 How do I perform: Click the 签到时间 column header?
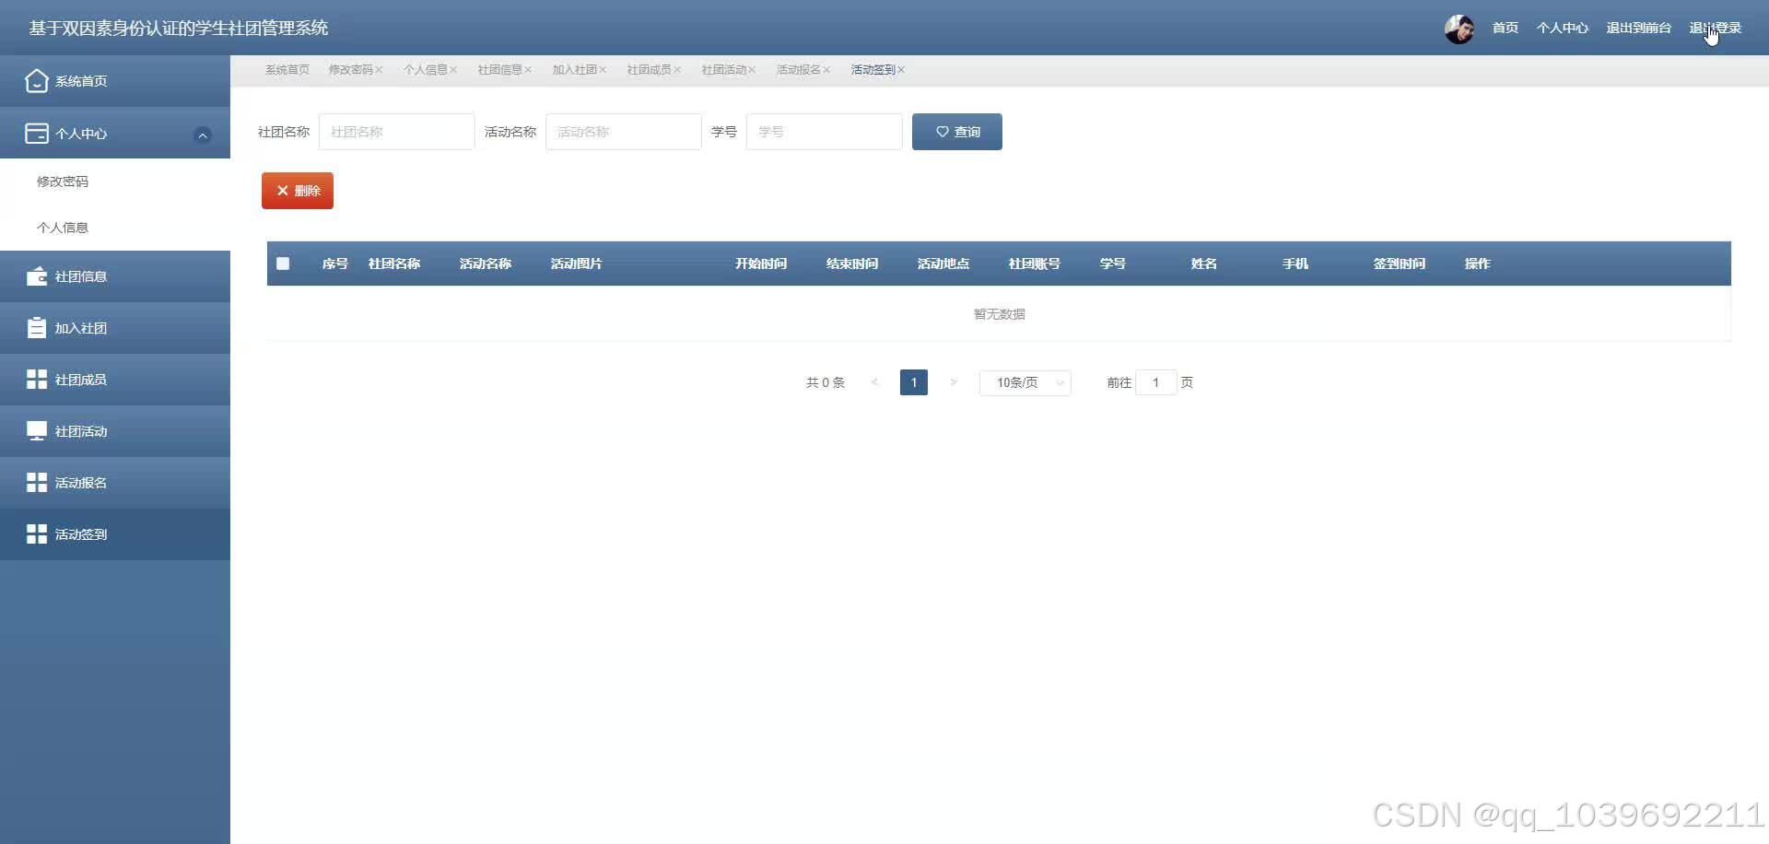(1400, 264)
